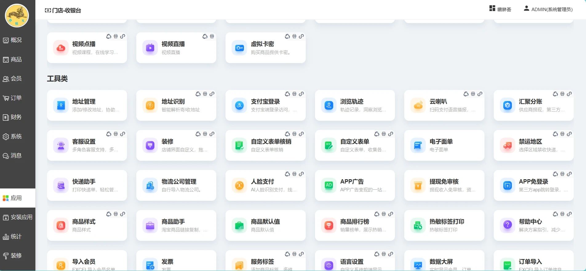
Task: Open the 装修 brush app icon
Action: point(150,145)
